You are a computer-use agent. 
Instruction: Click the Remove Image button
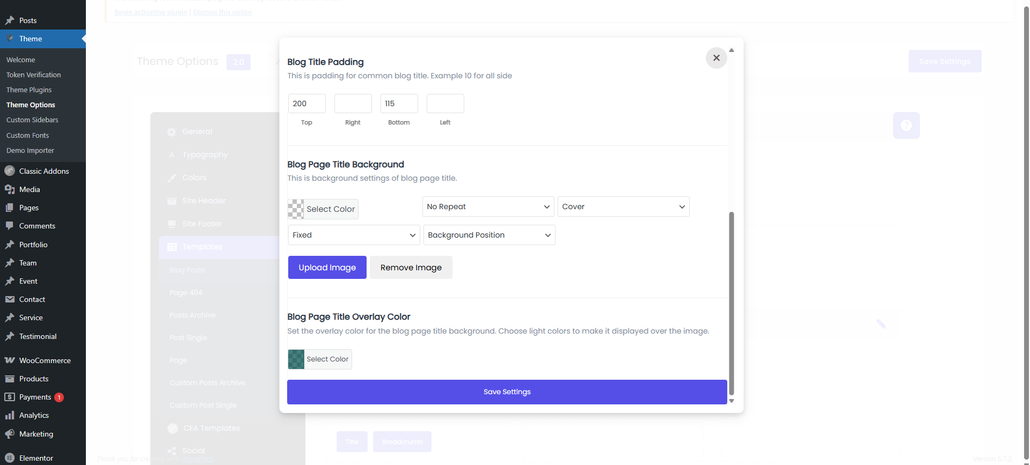pyautogui.click(x=411, y=267)
